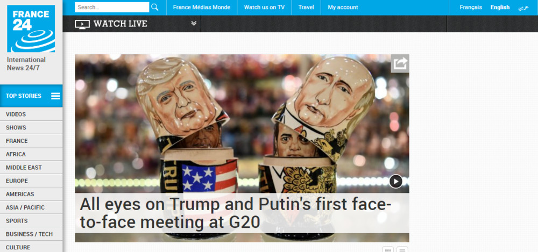Expand the Top Stories section menu
This screenshot has height=252, width=538.
pos(31,96)
